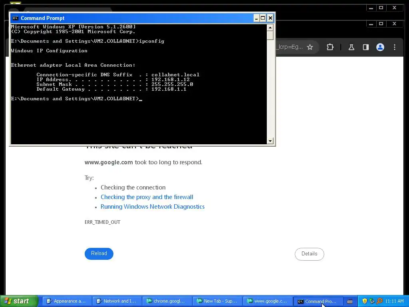The image size is (409, 307).
Task: Select 'Command Pro...' taskbar item
Action: point(318,301)
